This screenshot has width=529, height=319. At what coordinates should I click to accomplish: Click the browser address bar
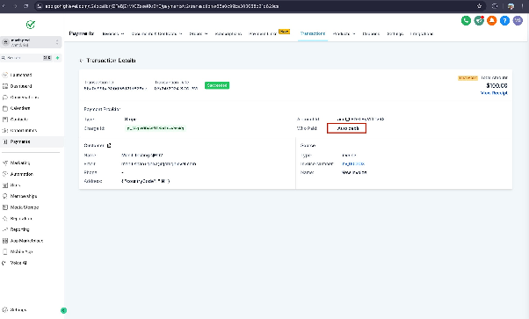(260, 6)
